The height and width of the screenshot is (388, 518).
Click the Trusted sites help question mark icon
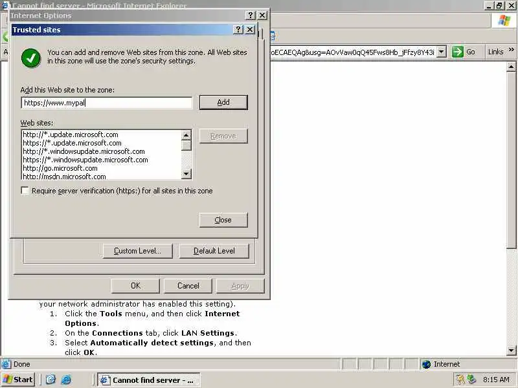(x=238, y=30)
